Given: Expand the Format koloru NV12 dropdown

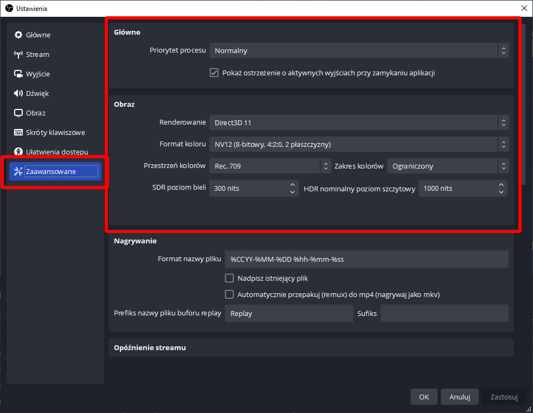Looking at the screenshot, I should pos(358,145).
